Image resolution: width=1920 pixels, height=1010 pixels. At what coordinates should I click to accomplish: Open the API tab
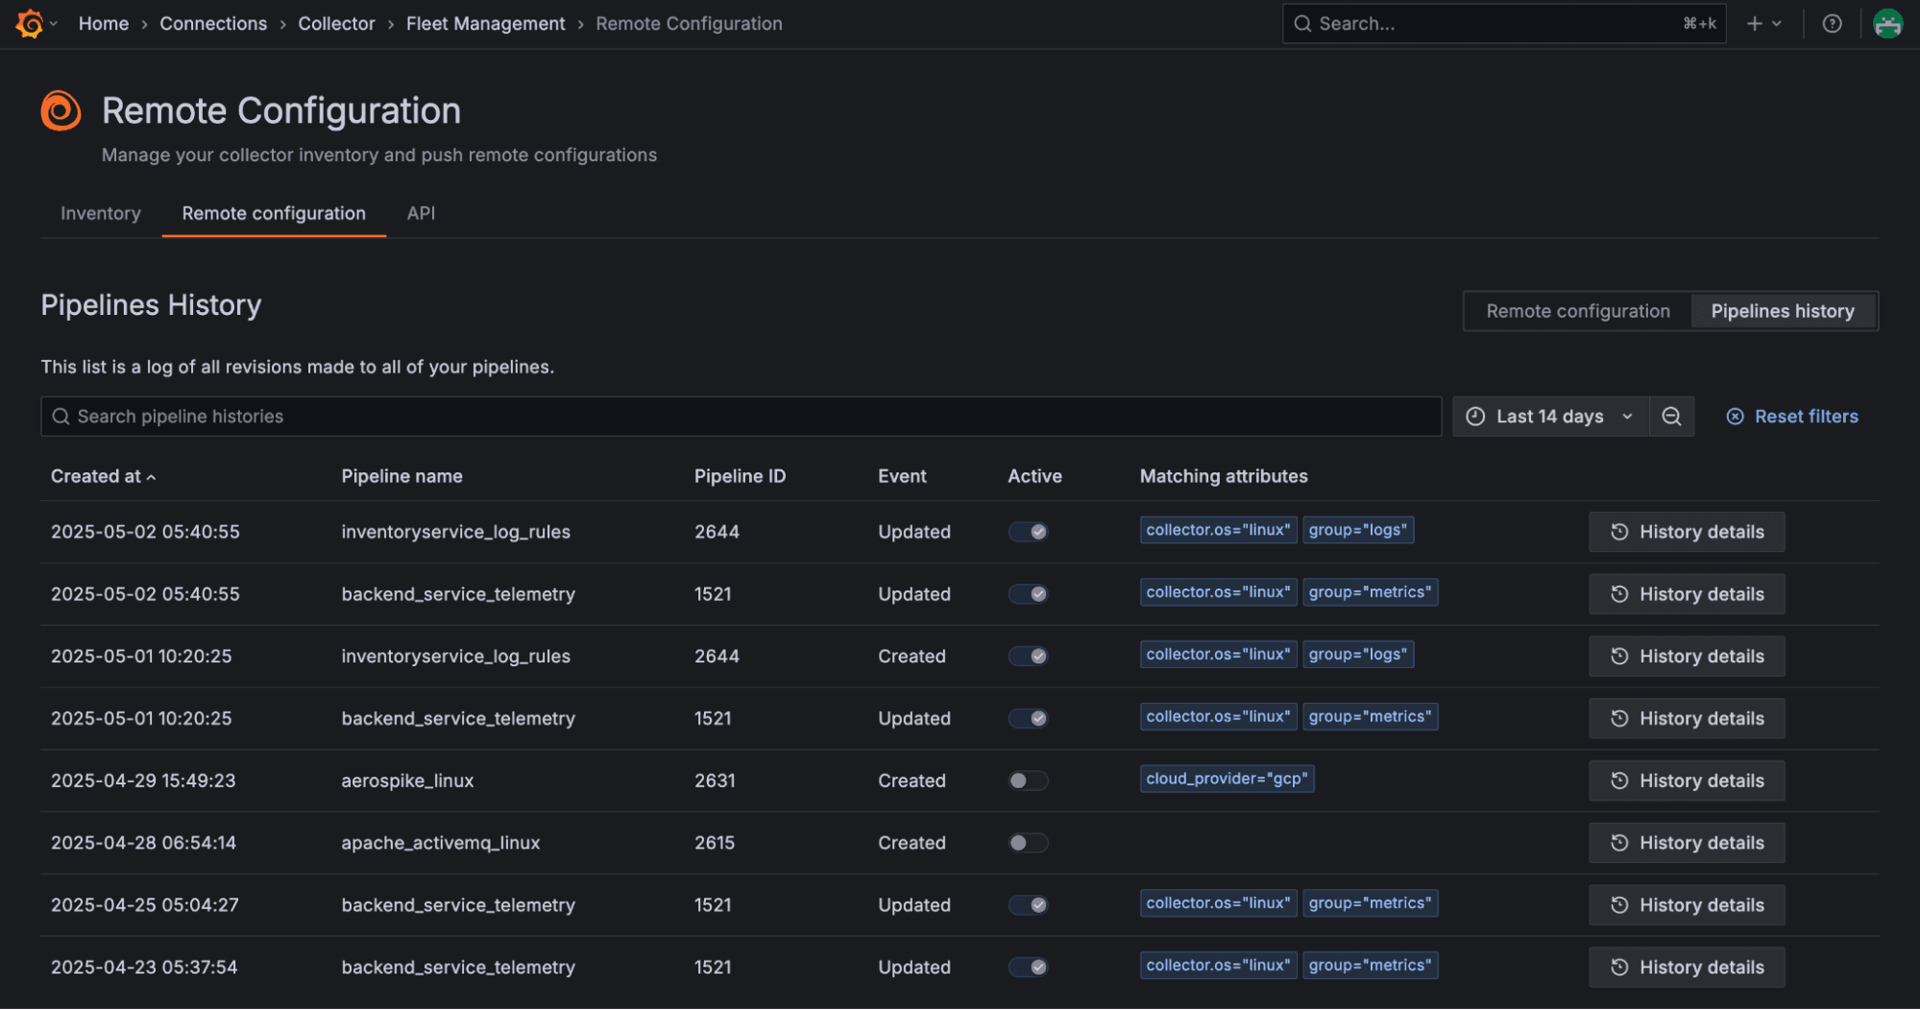click(421, 213)
